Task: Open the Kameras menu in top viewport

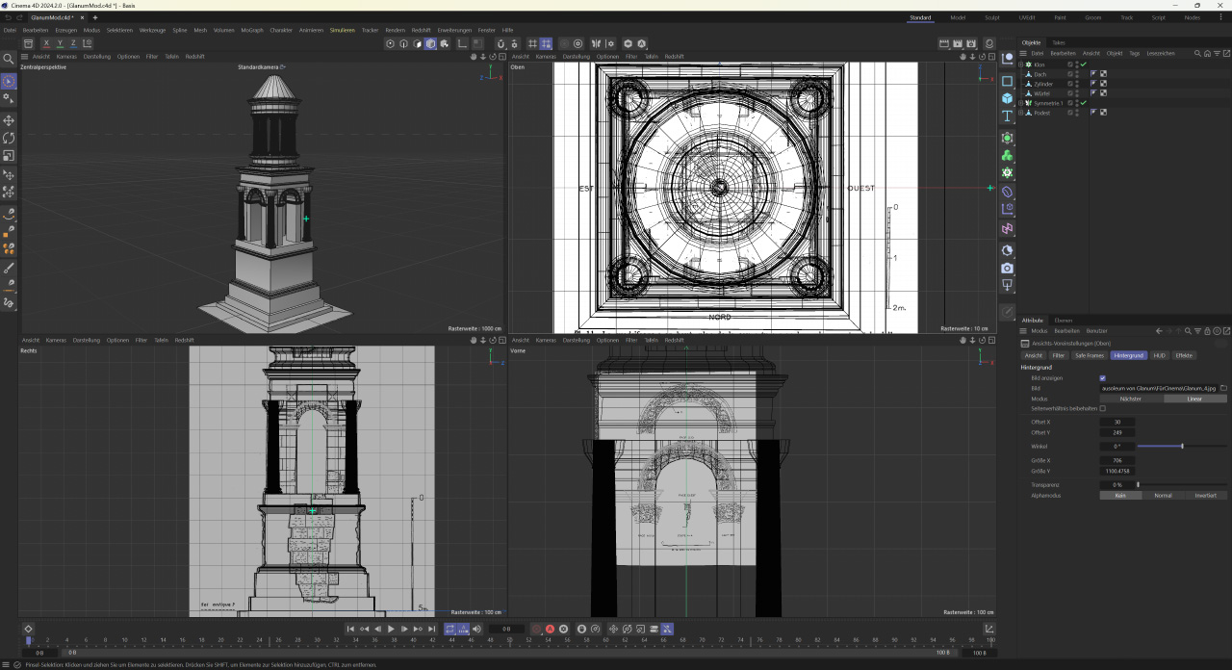Action: (x=546, y=57)
